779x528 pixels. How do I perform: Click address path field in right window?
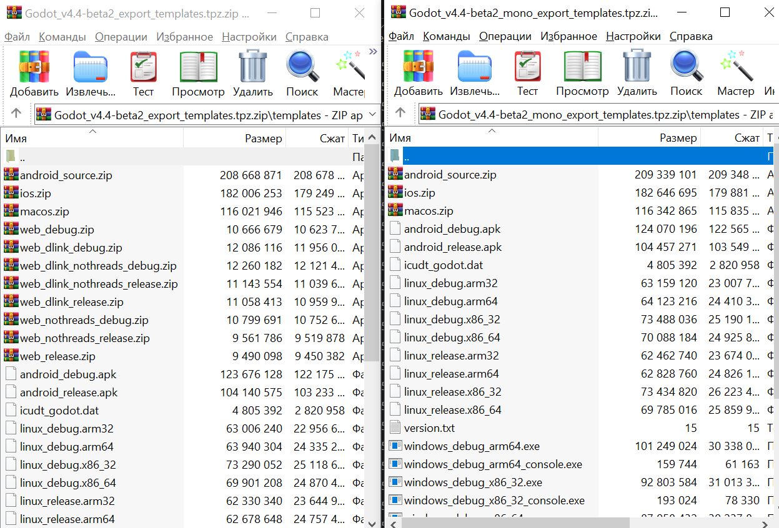click(x=599, y=114)
